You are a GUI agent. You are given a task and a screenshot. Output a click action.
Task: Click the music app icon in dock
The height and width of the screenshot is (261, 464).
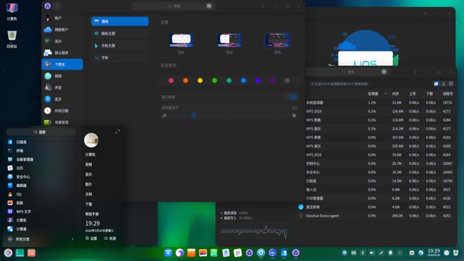tap(214, 253)
